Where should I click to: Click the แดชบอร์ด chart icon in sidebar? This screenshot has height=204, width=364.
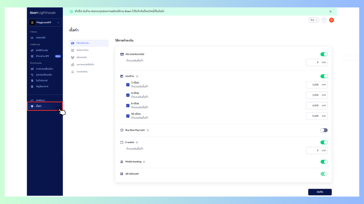tap(32, 38)
